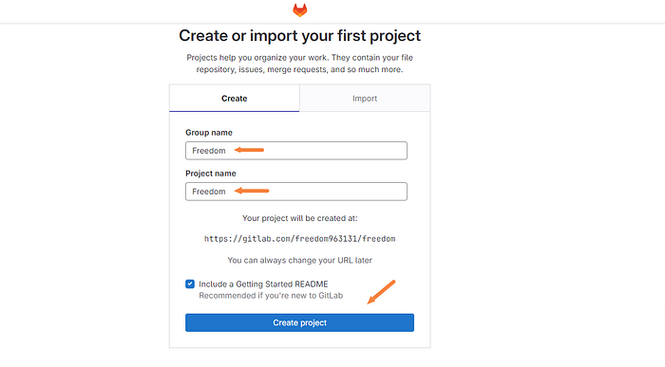Select the Create tab
Screen dimensions: 665x367
(x=234, y=99)
